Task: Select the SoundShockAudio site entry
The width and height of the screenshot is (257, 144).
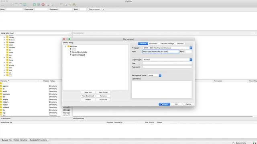Action: 80,52
